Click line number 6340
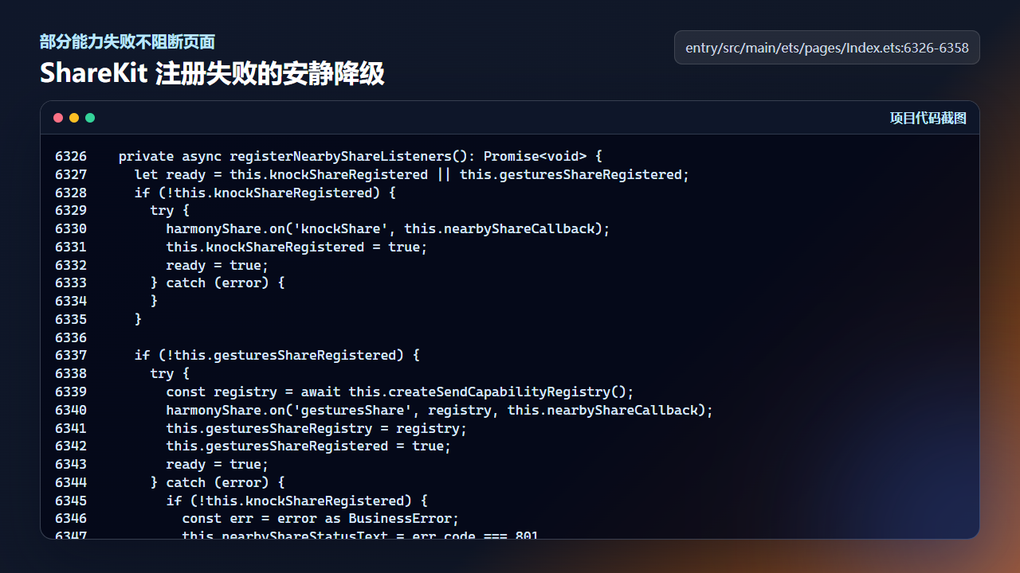The width and height of the screenshot is (1020, 573). coord(71,410)
